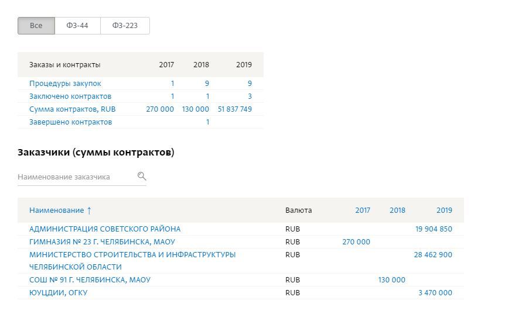Select the Все filter tab

tap(36, 26)
